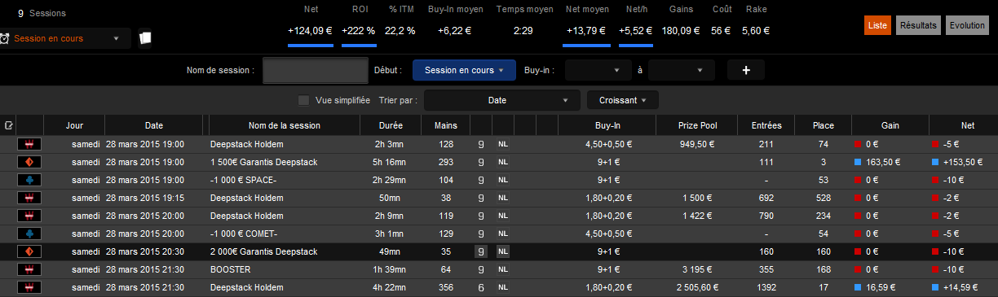Click the blue net swatch beside +153,50 €
Screen dimensions: 998x297
tap(935, 162)
